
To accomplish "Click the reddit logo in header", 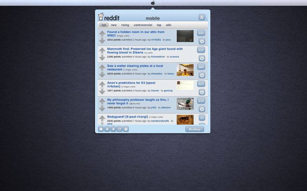I will [109, 17].
